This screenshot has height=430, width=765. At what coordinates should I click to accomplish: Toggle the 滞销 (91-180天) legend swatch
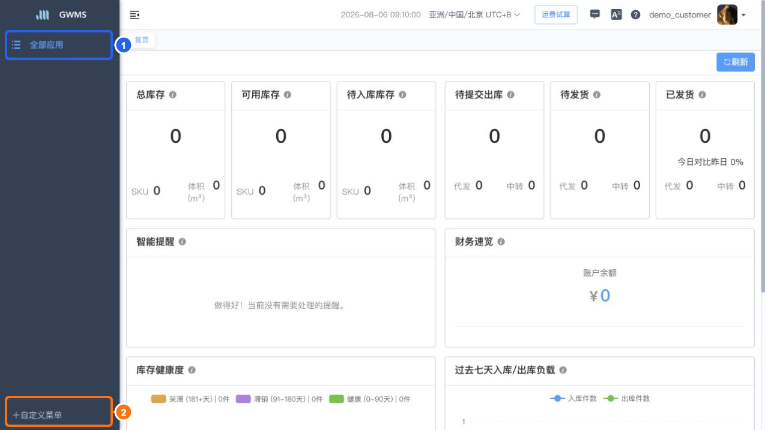tap(243, 399)
